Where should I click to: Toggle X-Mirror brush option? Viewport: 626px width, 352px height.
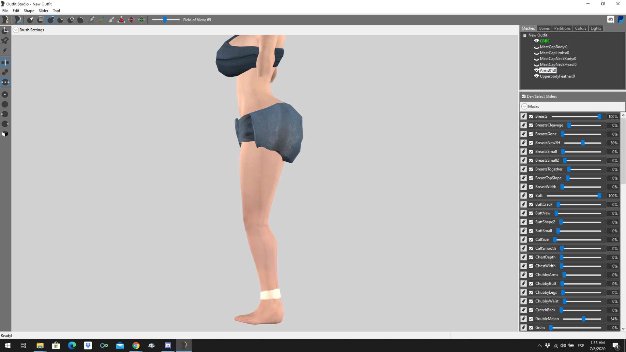click(5, 62)
